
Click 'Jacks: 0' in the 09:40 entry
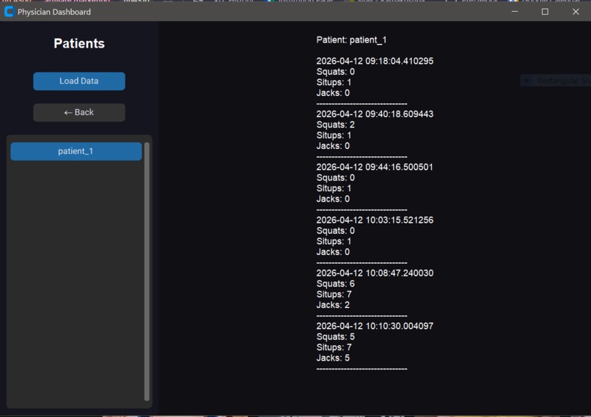coord(333,146)
